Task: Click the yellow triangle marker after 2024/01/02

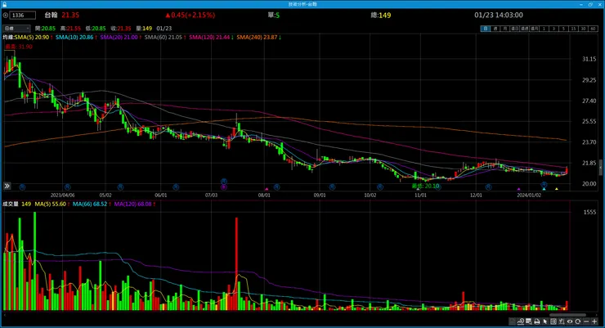Action: pyautogui.click(x=557, y=189)
